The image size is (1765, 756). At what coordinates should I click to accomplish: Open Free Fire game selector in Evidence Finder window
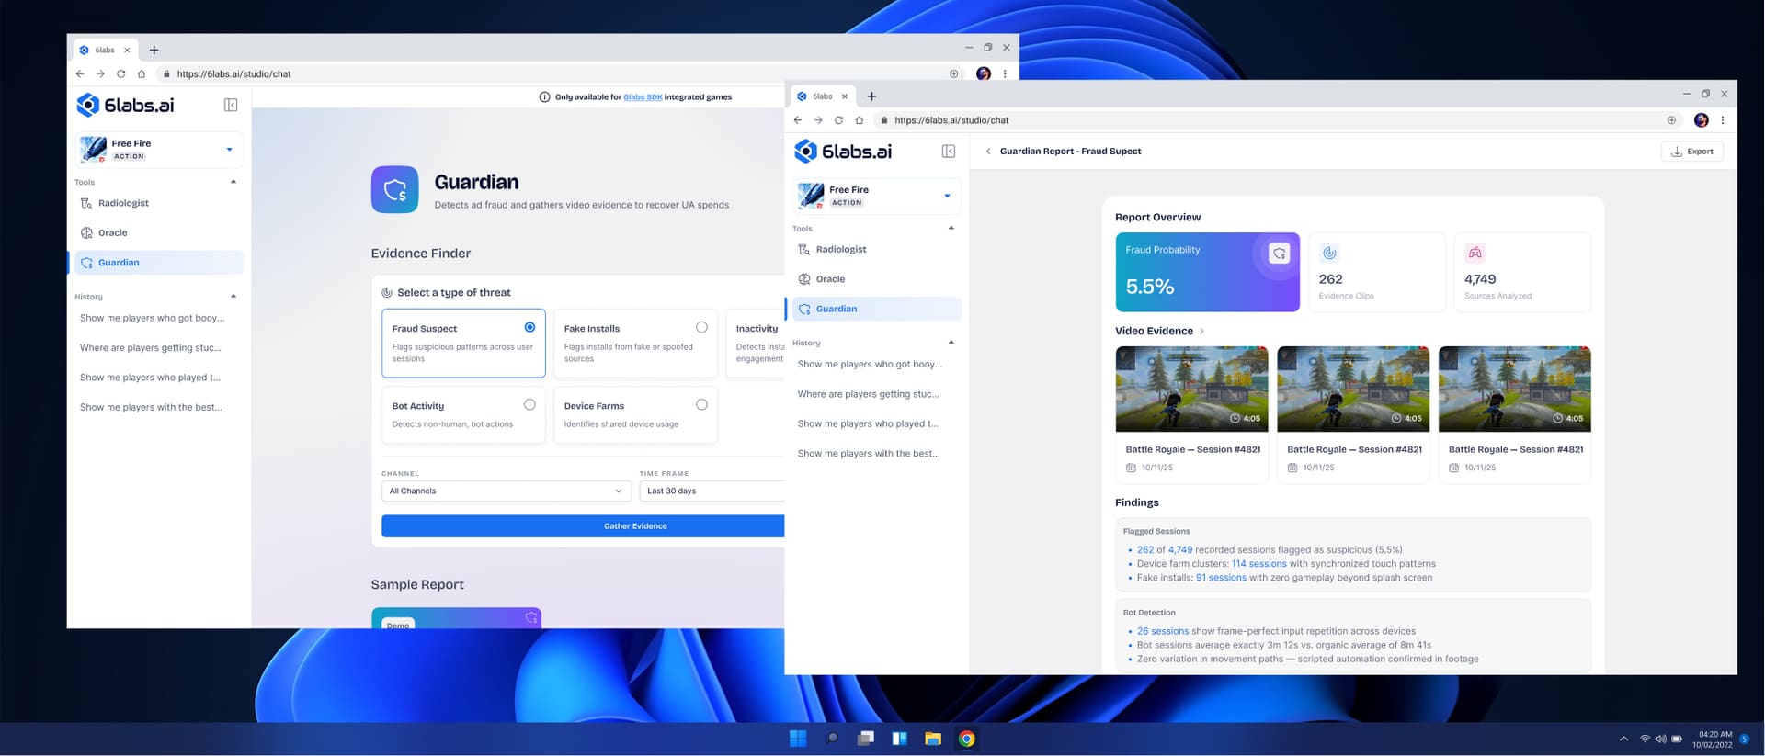coord(159,150)
